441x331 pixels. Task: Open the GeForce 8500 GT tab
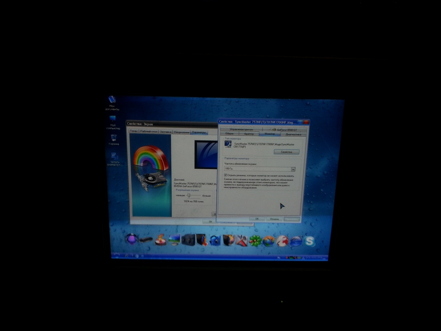pyautogui.click(x=285, y=130)
